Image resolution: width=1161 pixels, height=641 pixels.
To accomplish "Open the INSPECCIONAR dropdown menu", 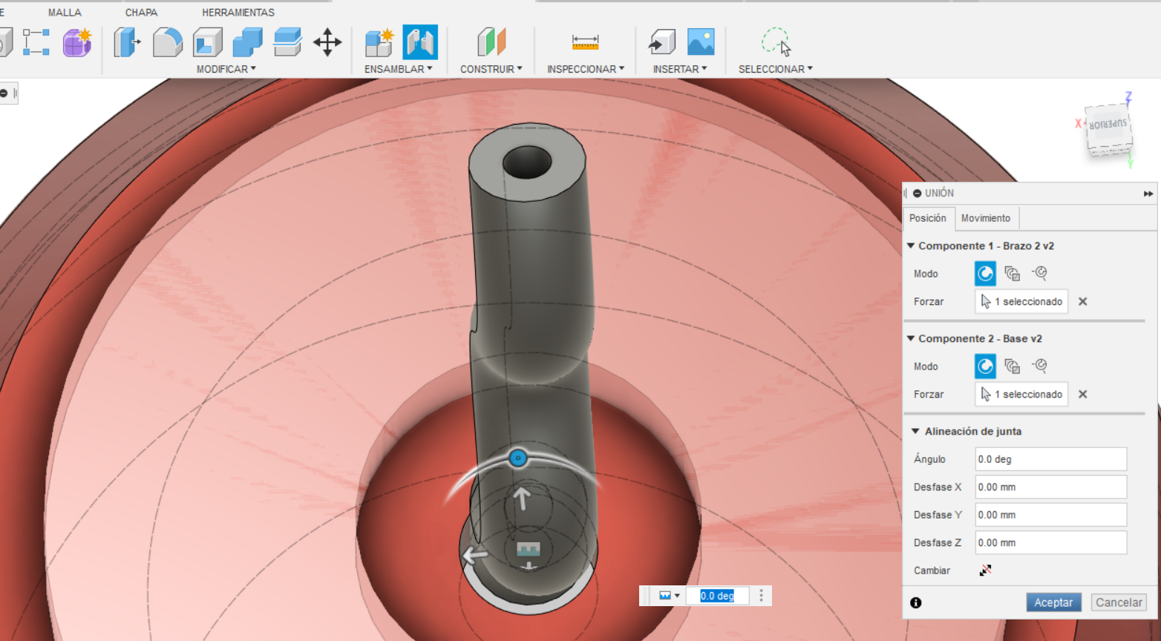I will (x=586, y=69).
